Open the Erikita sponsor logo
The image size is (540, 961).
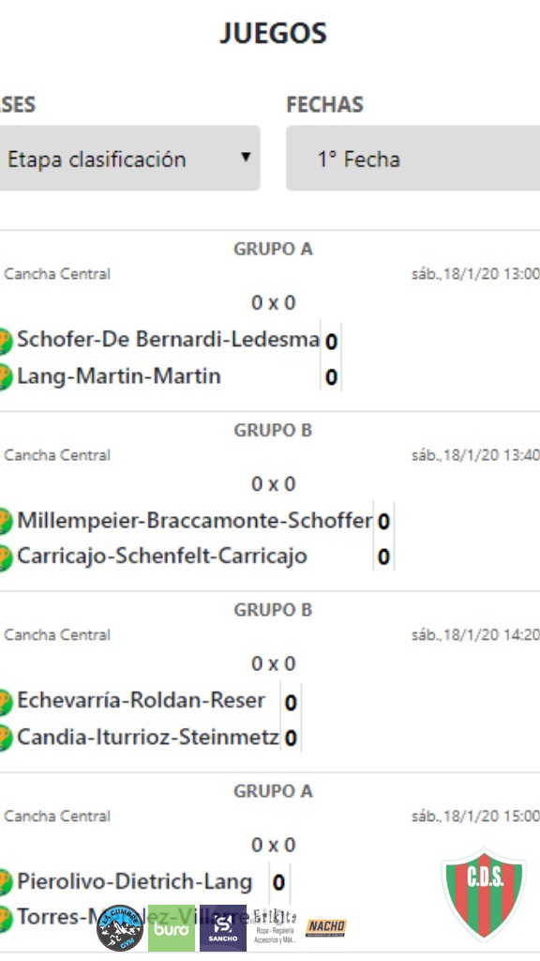click(275, 926)
